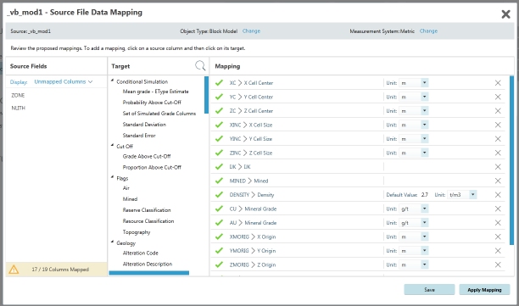The height and width of the screenshot is (306, 519).
Task: Open unit dropdown for YC Cell Center
Action: tap(424, 97)
